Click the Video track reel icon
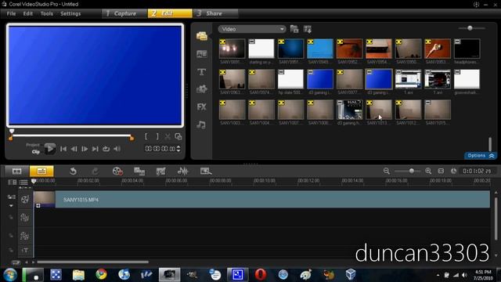The image size is (501, 282). pos(24,200)
